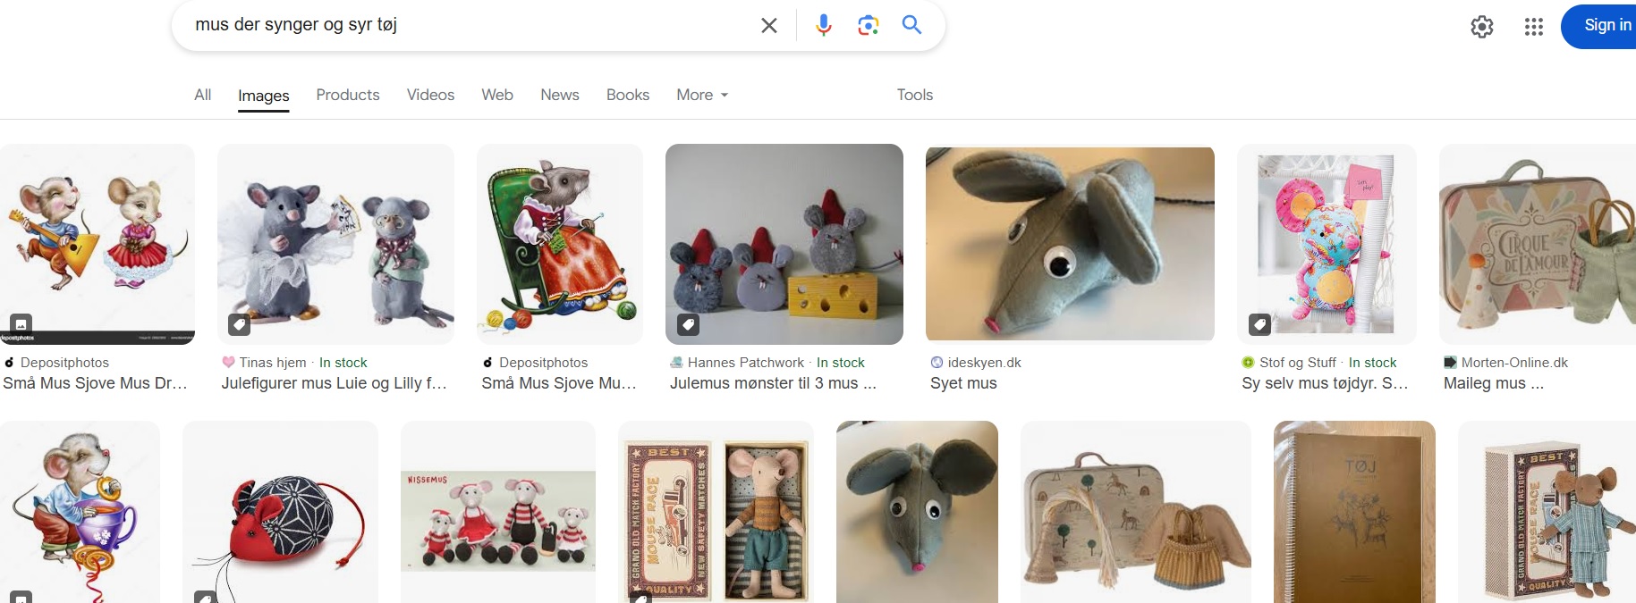
Task: Click into the search query field
Action: 465,25
